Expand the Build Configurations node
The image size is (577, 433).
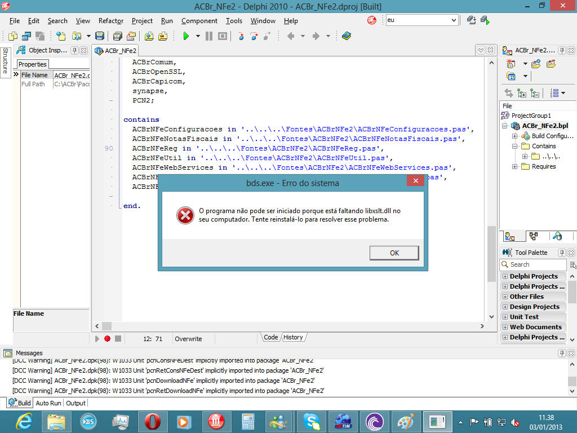tap(515, 136)
